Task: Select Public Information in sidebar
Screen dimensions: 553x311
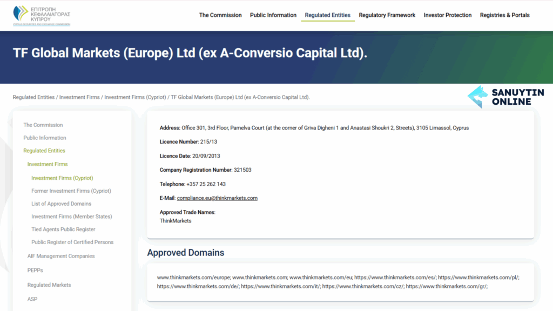Action: [x=45, y=138]
